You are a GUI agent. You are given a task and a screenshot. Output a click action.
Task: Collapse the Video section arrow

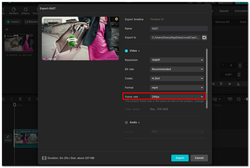(x=139, y=51)
